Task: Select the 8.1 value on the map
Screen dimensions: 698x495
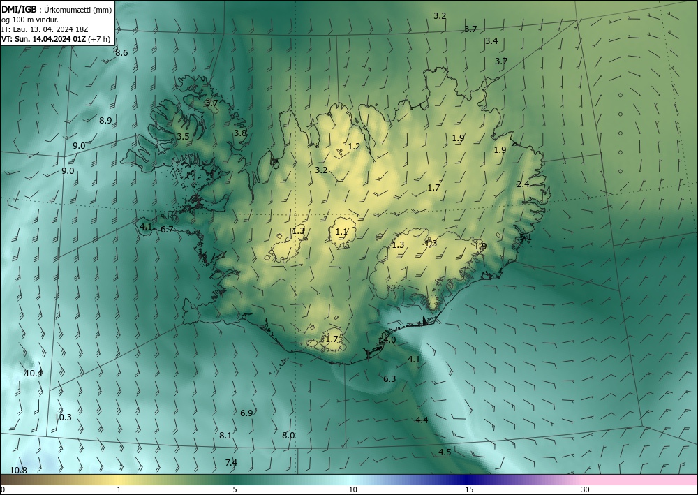Action: click(225, 436)
